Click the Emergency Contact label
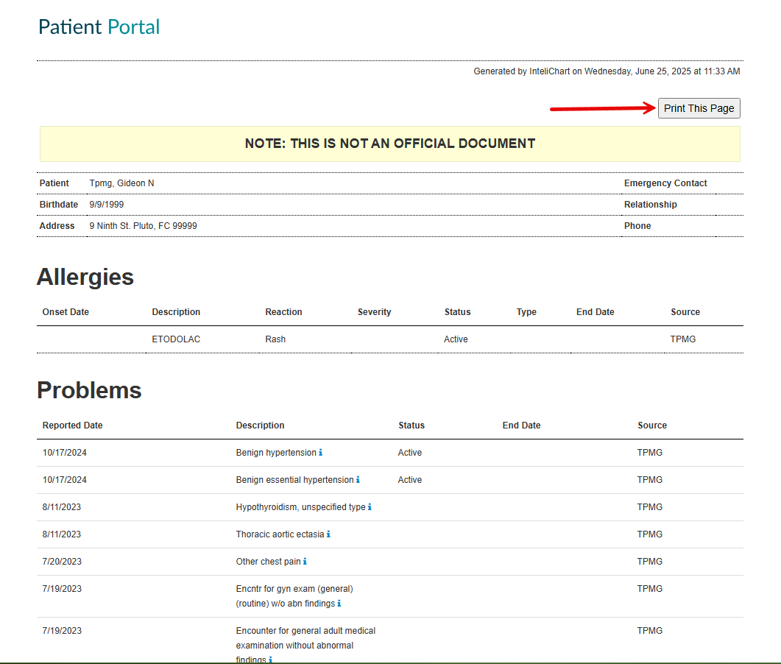781x664 pixels. [665, 183]
